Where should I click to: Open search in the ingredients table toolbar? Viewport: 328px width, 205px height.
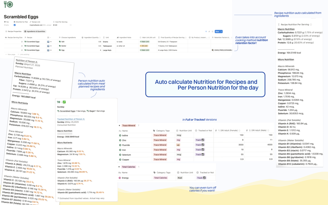[x=212, y=31]
